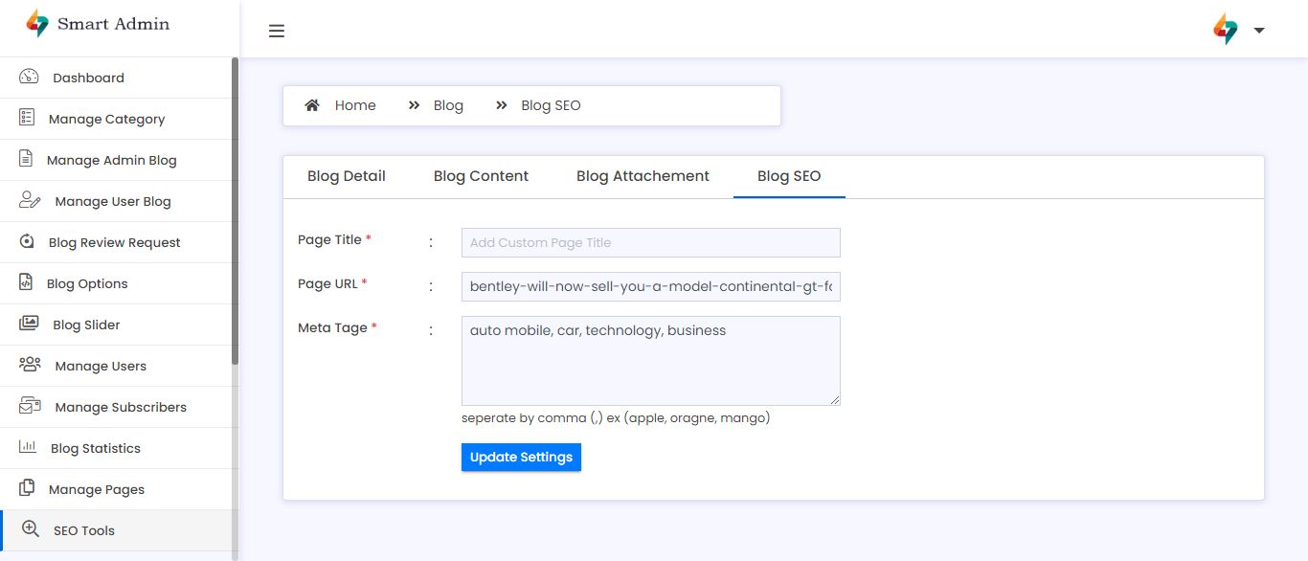Click the Home icon in breadcrumb
This screenshot has width=1308, height=561.
[312, 105]
